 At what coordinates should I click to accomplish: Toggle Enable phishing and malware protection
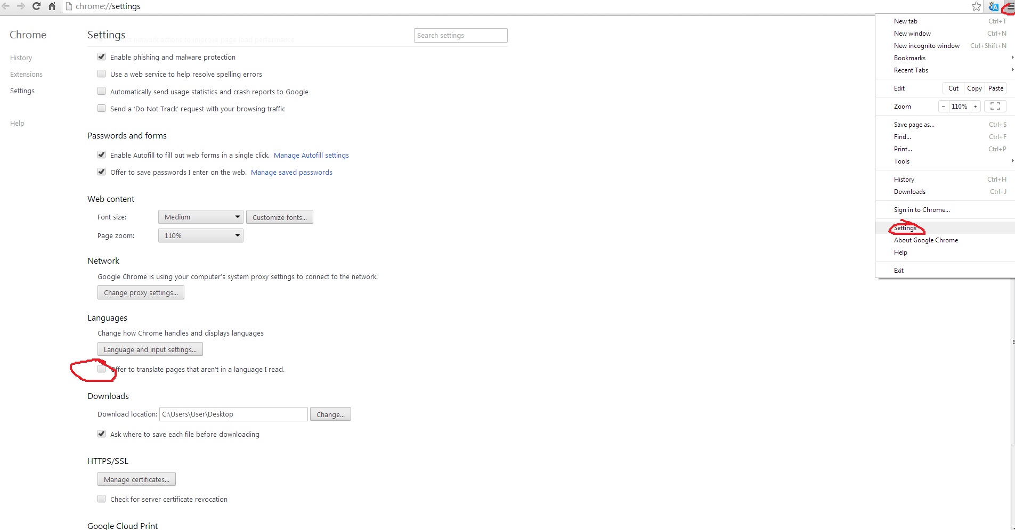pos(101,56)
